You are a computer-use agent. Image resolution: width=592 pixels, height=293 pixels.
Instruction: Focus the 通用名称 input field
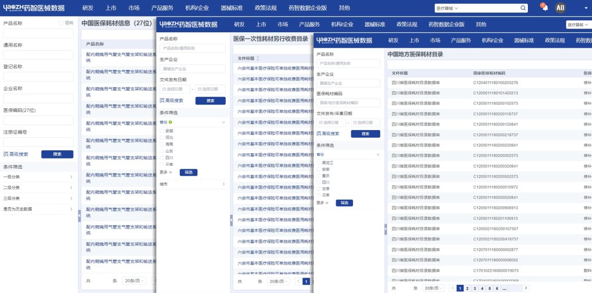click(x=38, y=55)
